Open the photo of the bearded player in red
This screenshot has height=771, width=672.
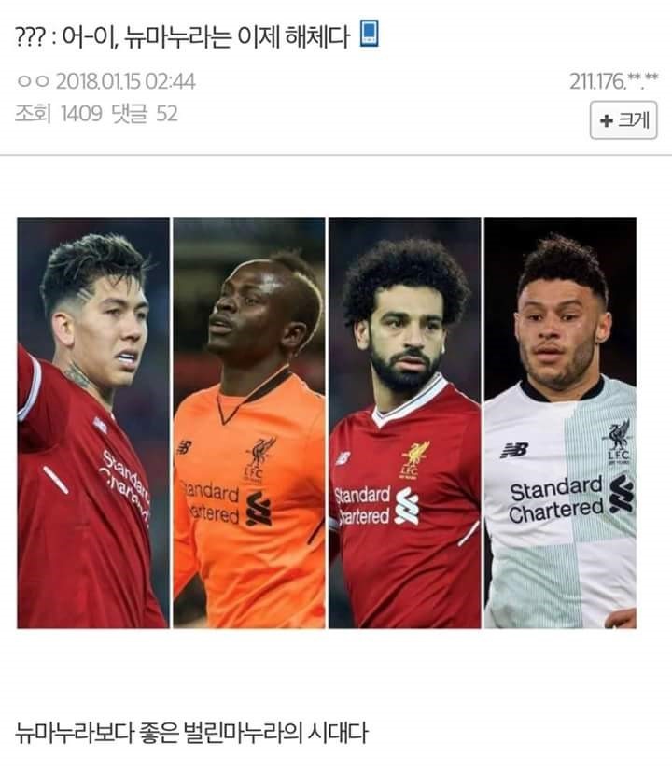(x=404, y=423)
